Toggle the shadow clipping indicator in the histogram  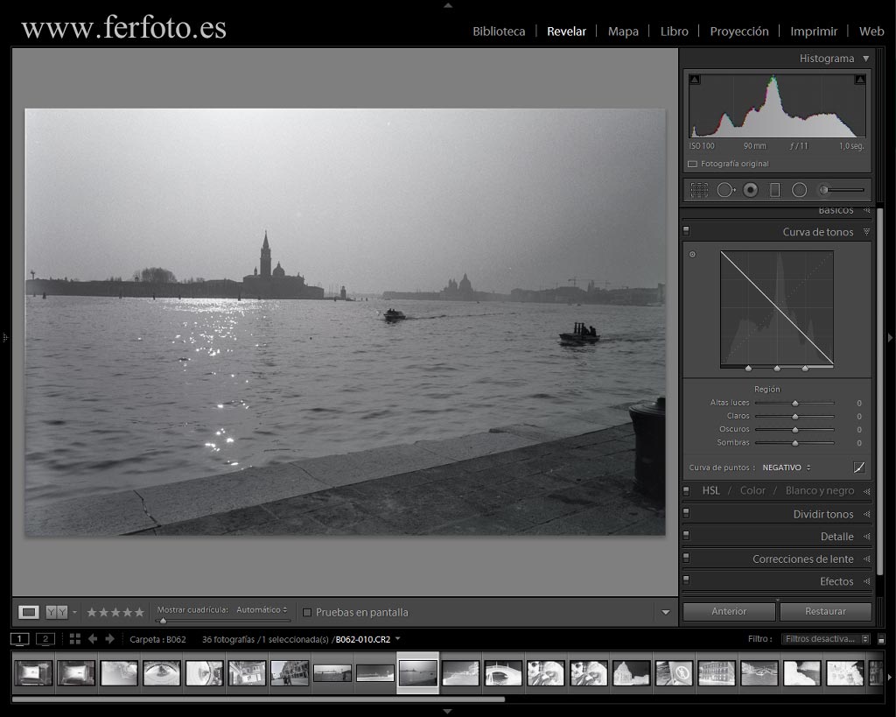pyautogui.click(x=694, y=80)
